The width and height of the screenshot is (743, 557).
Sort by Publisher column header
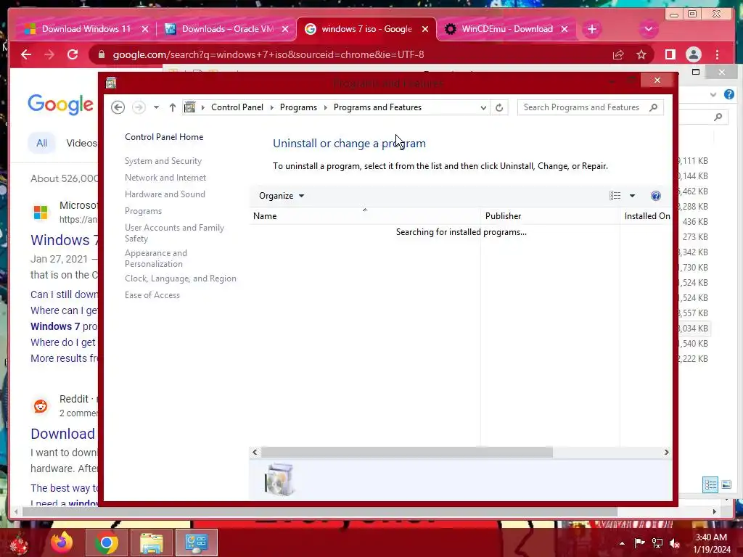click(x=550, y=216)
